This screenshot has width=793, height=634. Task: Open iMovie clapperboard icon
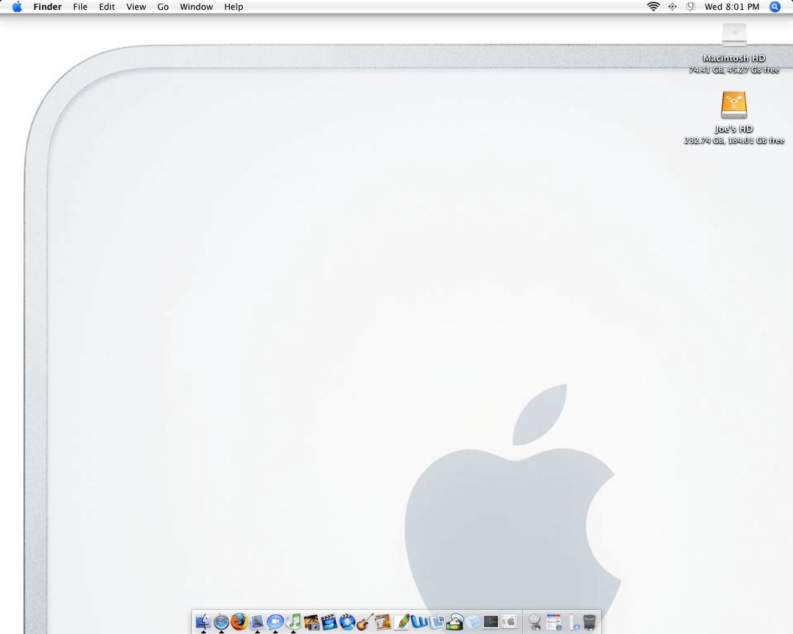329,622
